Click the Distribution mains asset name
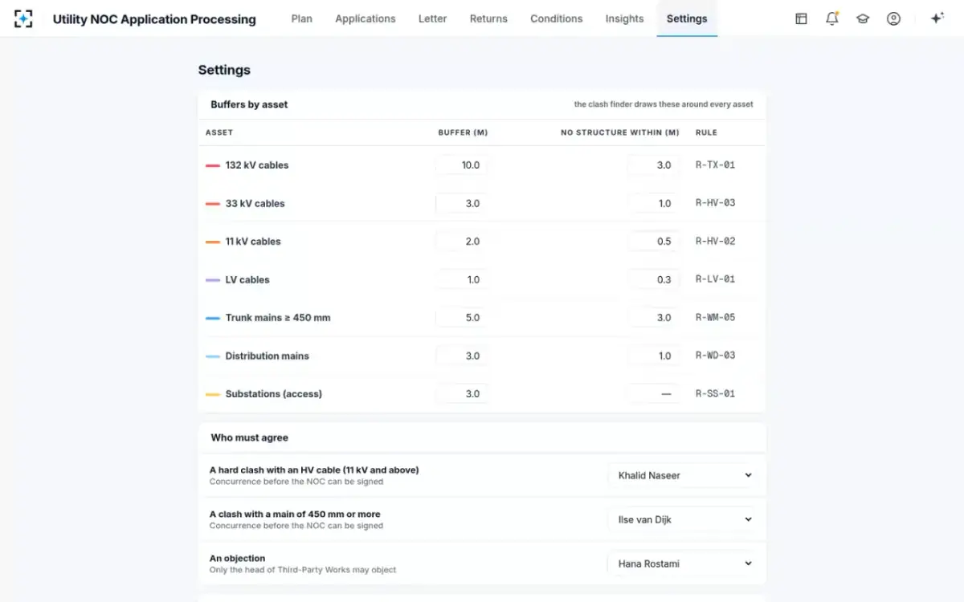 tap(268, 356)
